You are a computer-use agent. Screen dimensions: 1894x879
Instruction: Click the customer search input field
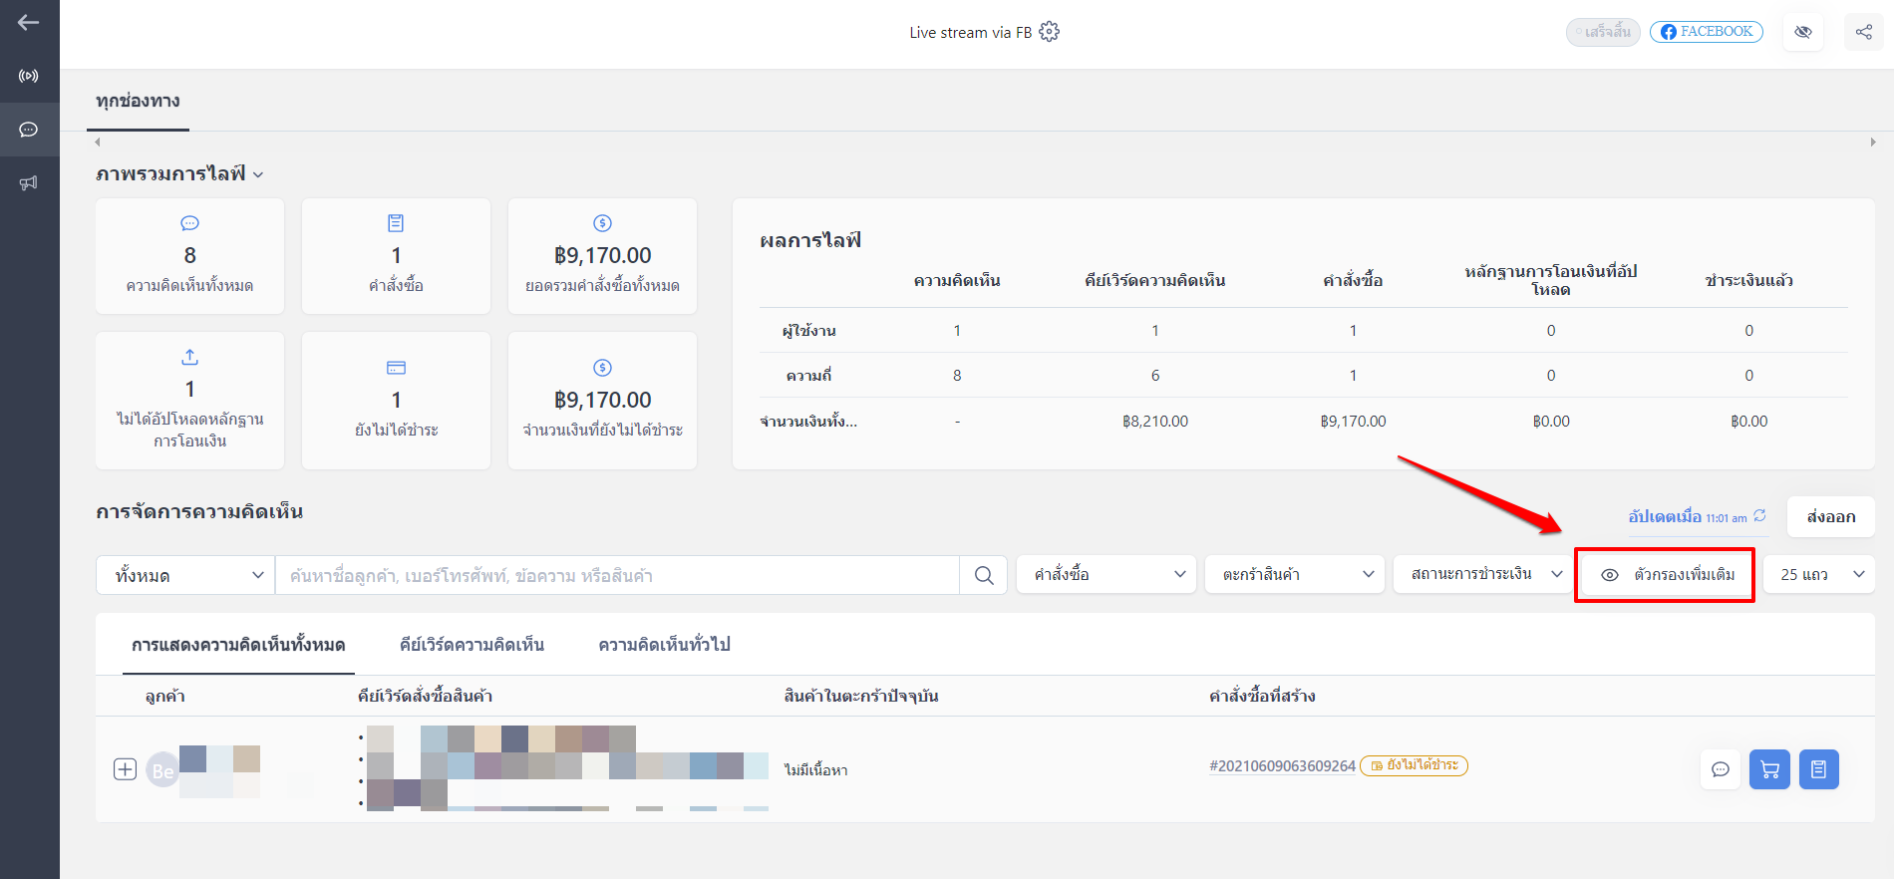[x=617, y=575]
